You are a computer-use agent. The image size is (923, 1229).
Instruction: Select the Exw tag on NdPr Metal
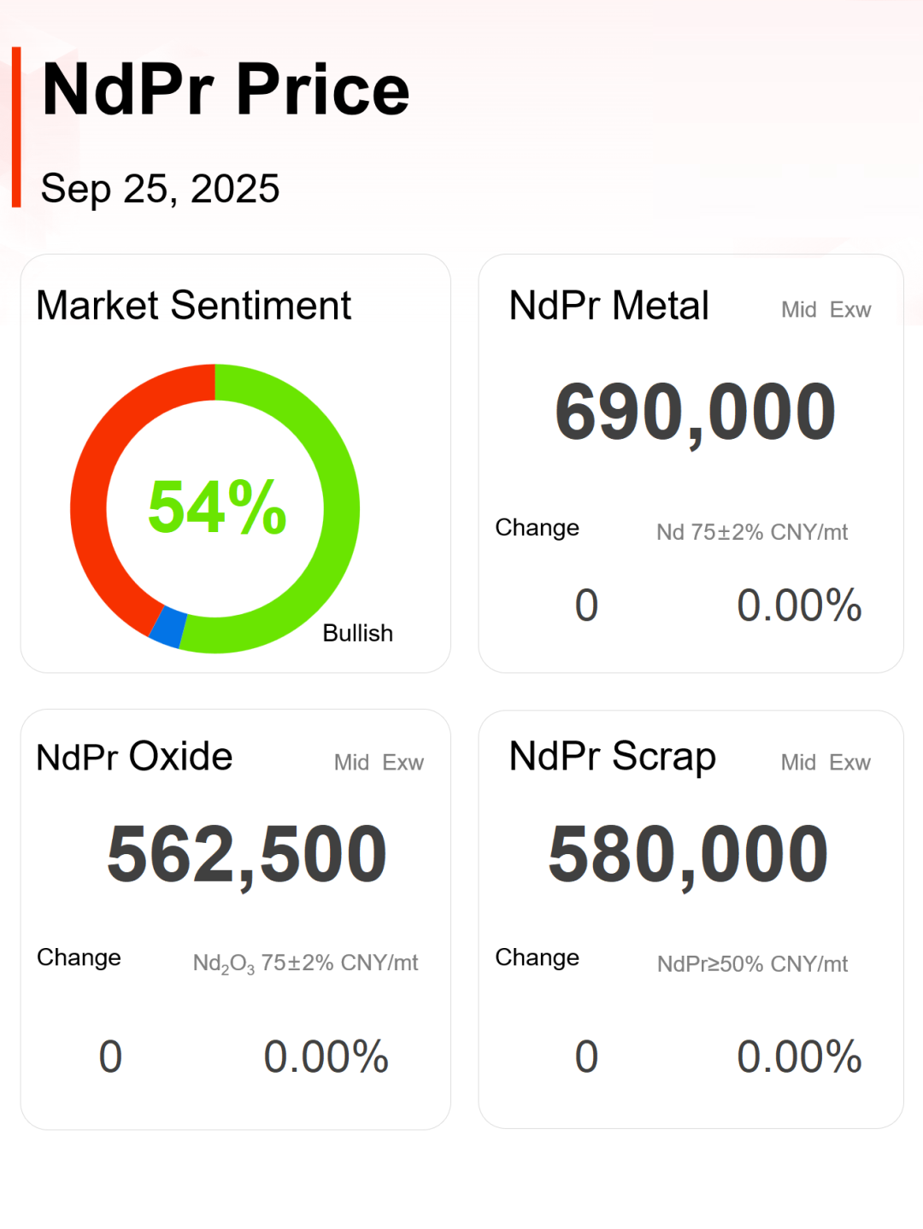850,310
